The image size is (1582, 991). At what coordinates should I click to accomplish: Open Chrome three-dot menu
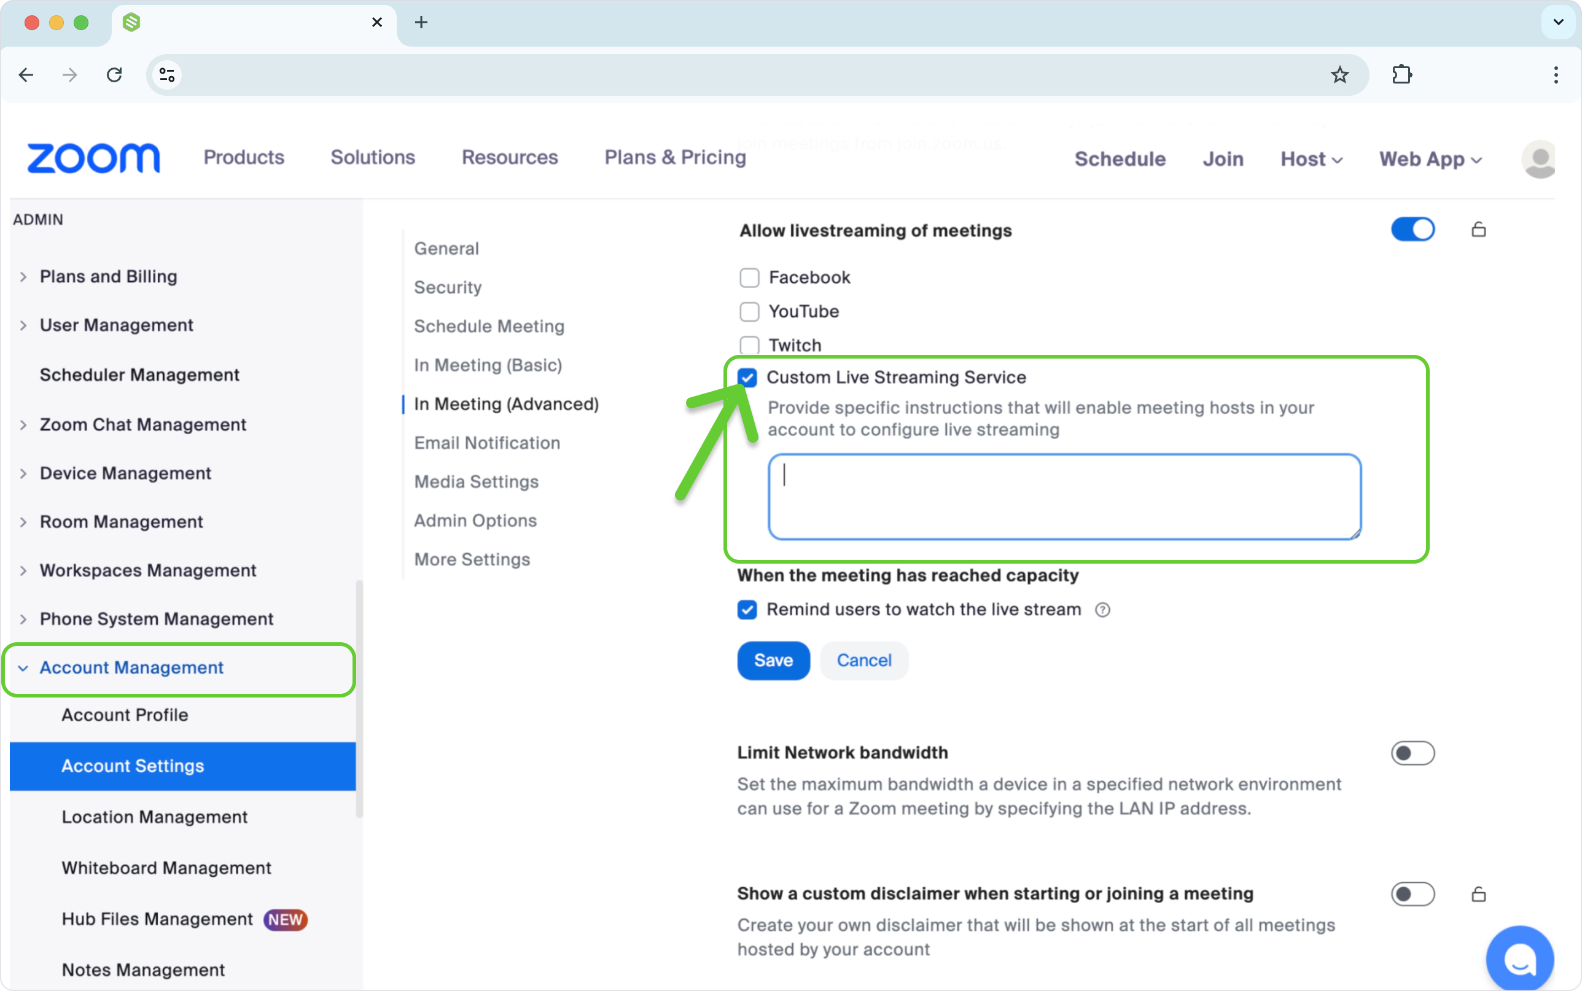click(1556, 75)
